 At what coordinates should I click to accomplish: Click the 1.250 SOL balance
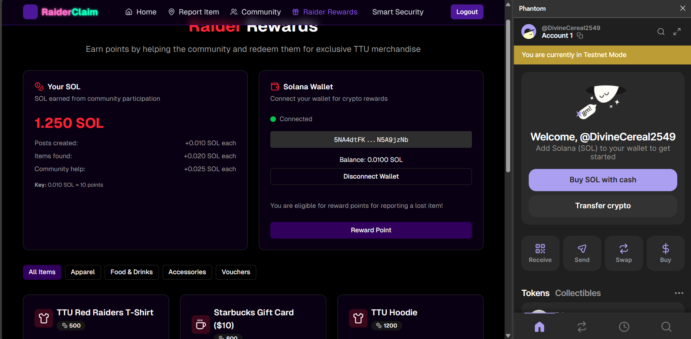coord(69,123)
